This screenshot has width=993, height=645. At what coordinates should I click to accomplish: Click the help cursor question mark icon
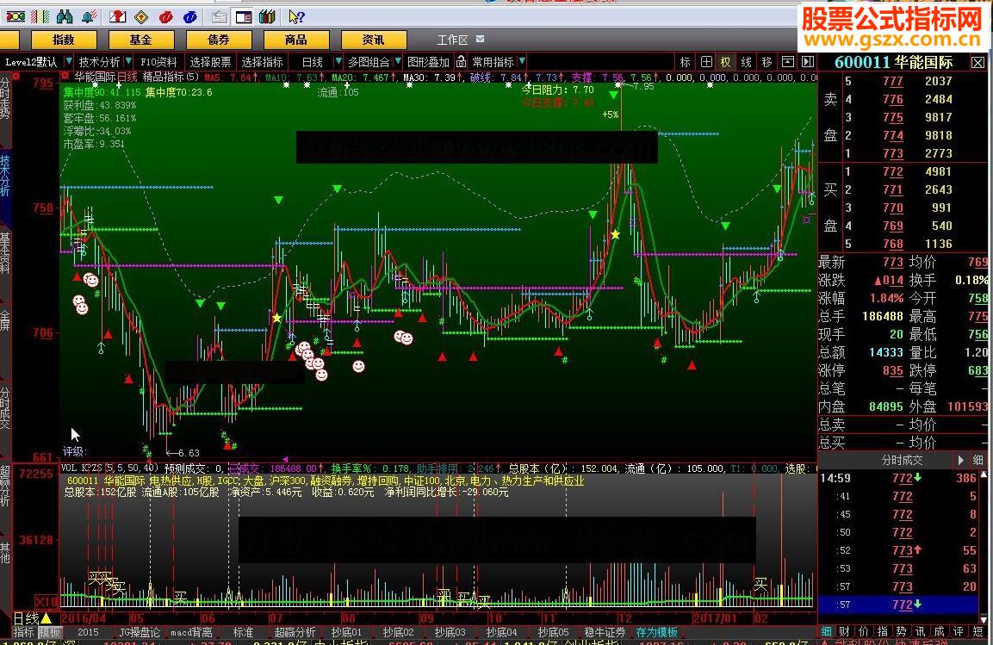(x=295, y=16)
